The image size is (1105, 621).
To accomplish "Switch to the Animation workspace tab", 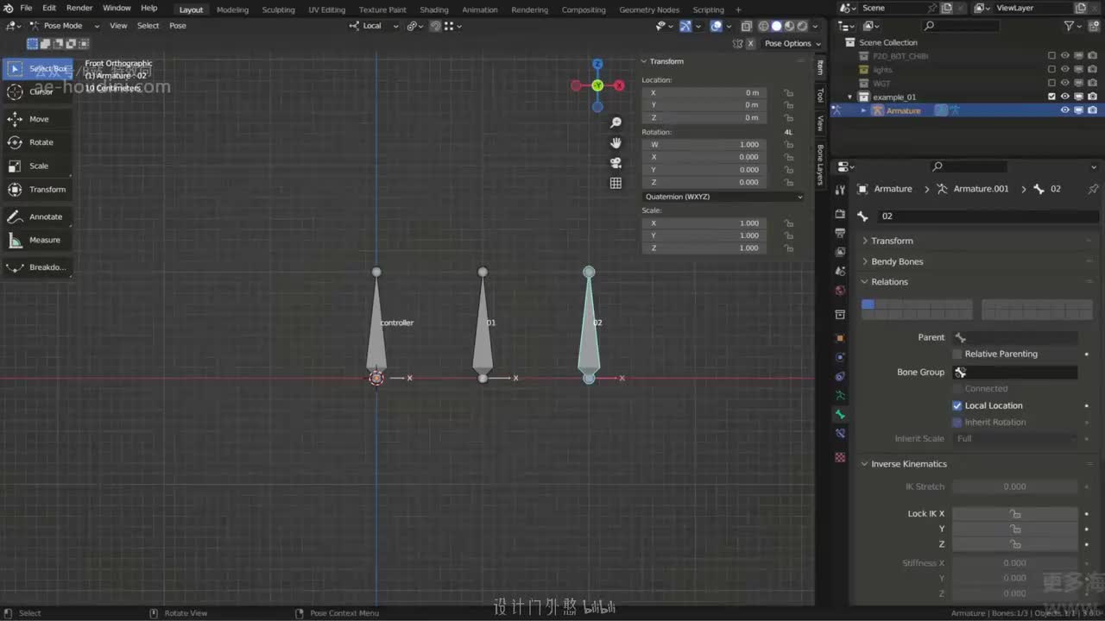I will (x=480, y=9).
